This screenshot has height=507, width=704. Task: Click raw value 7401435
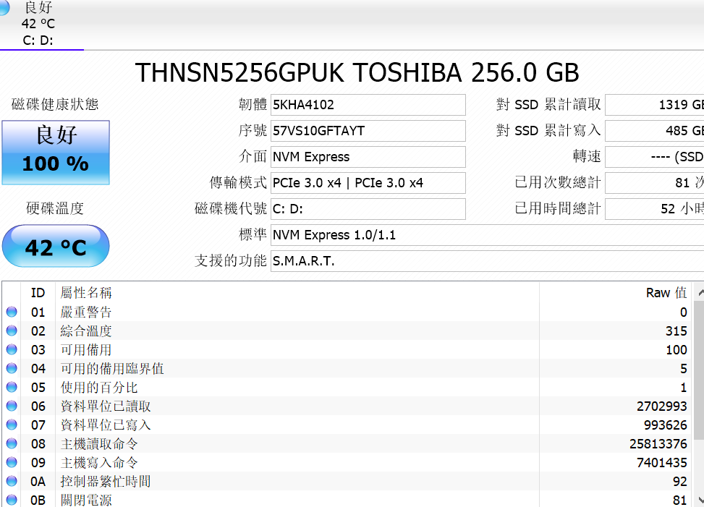(662, 463)
